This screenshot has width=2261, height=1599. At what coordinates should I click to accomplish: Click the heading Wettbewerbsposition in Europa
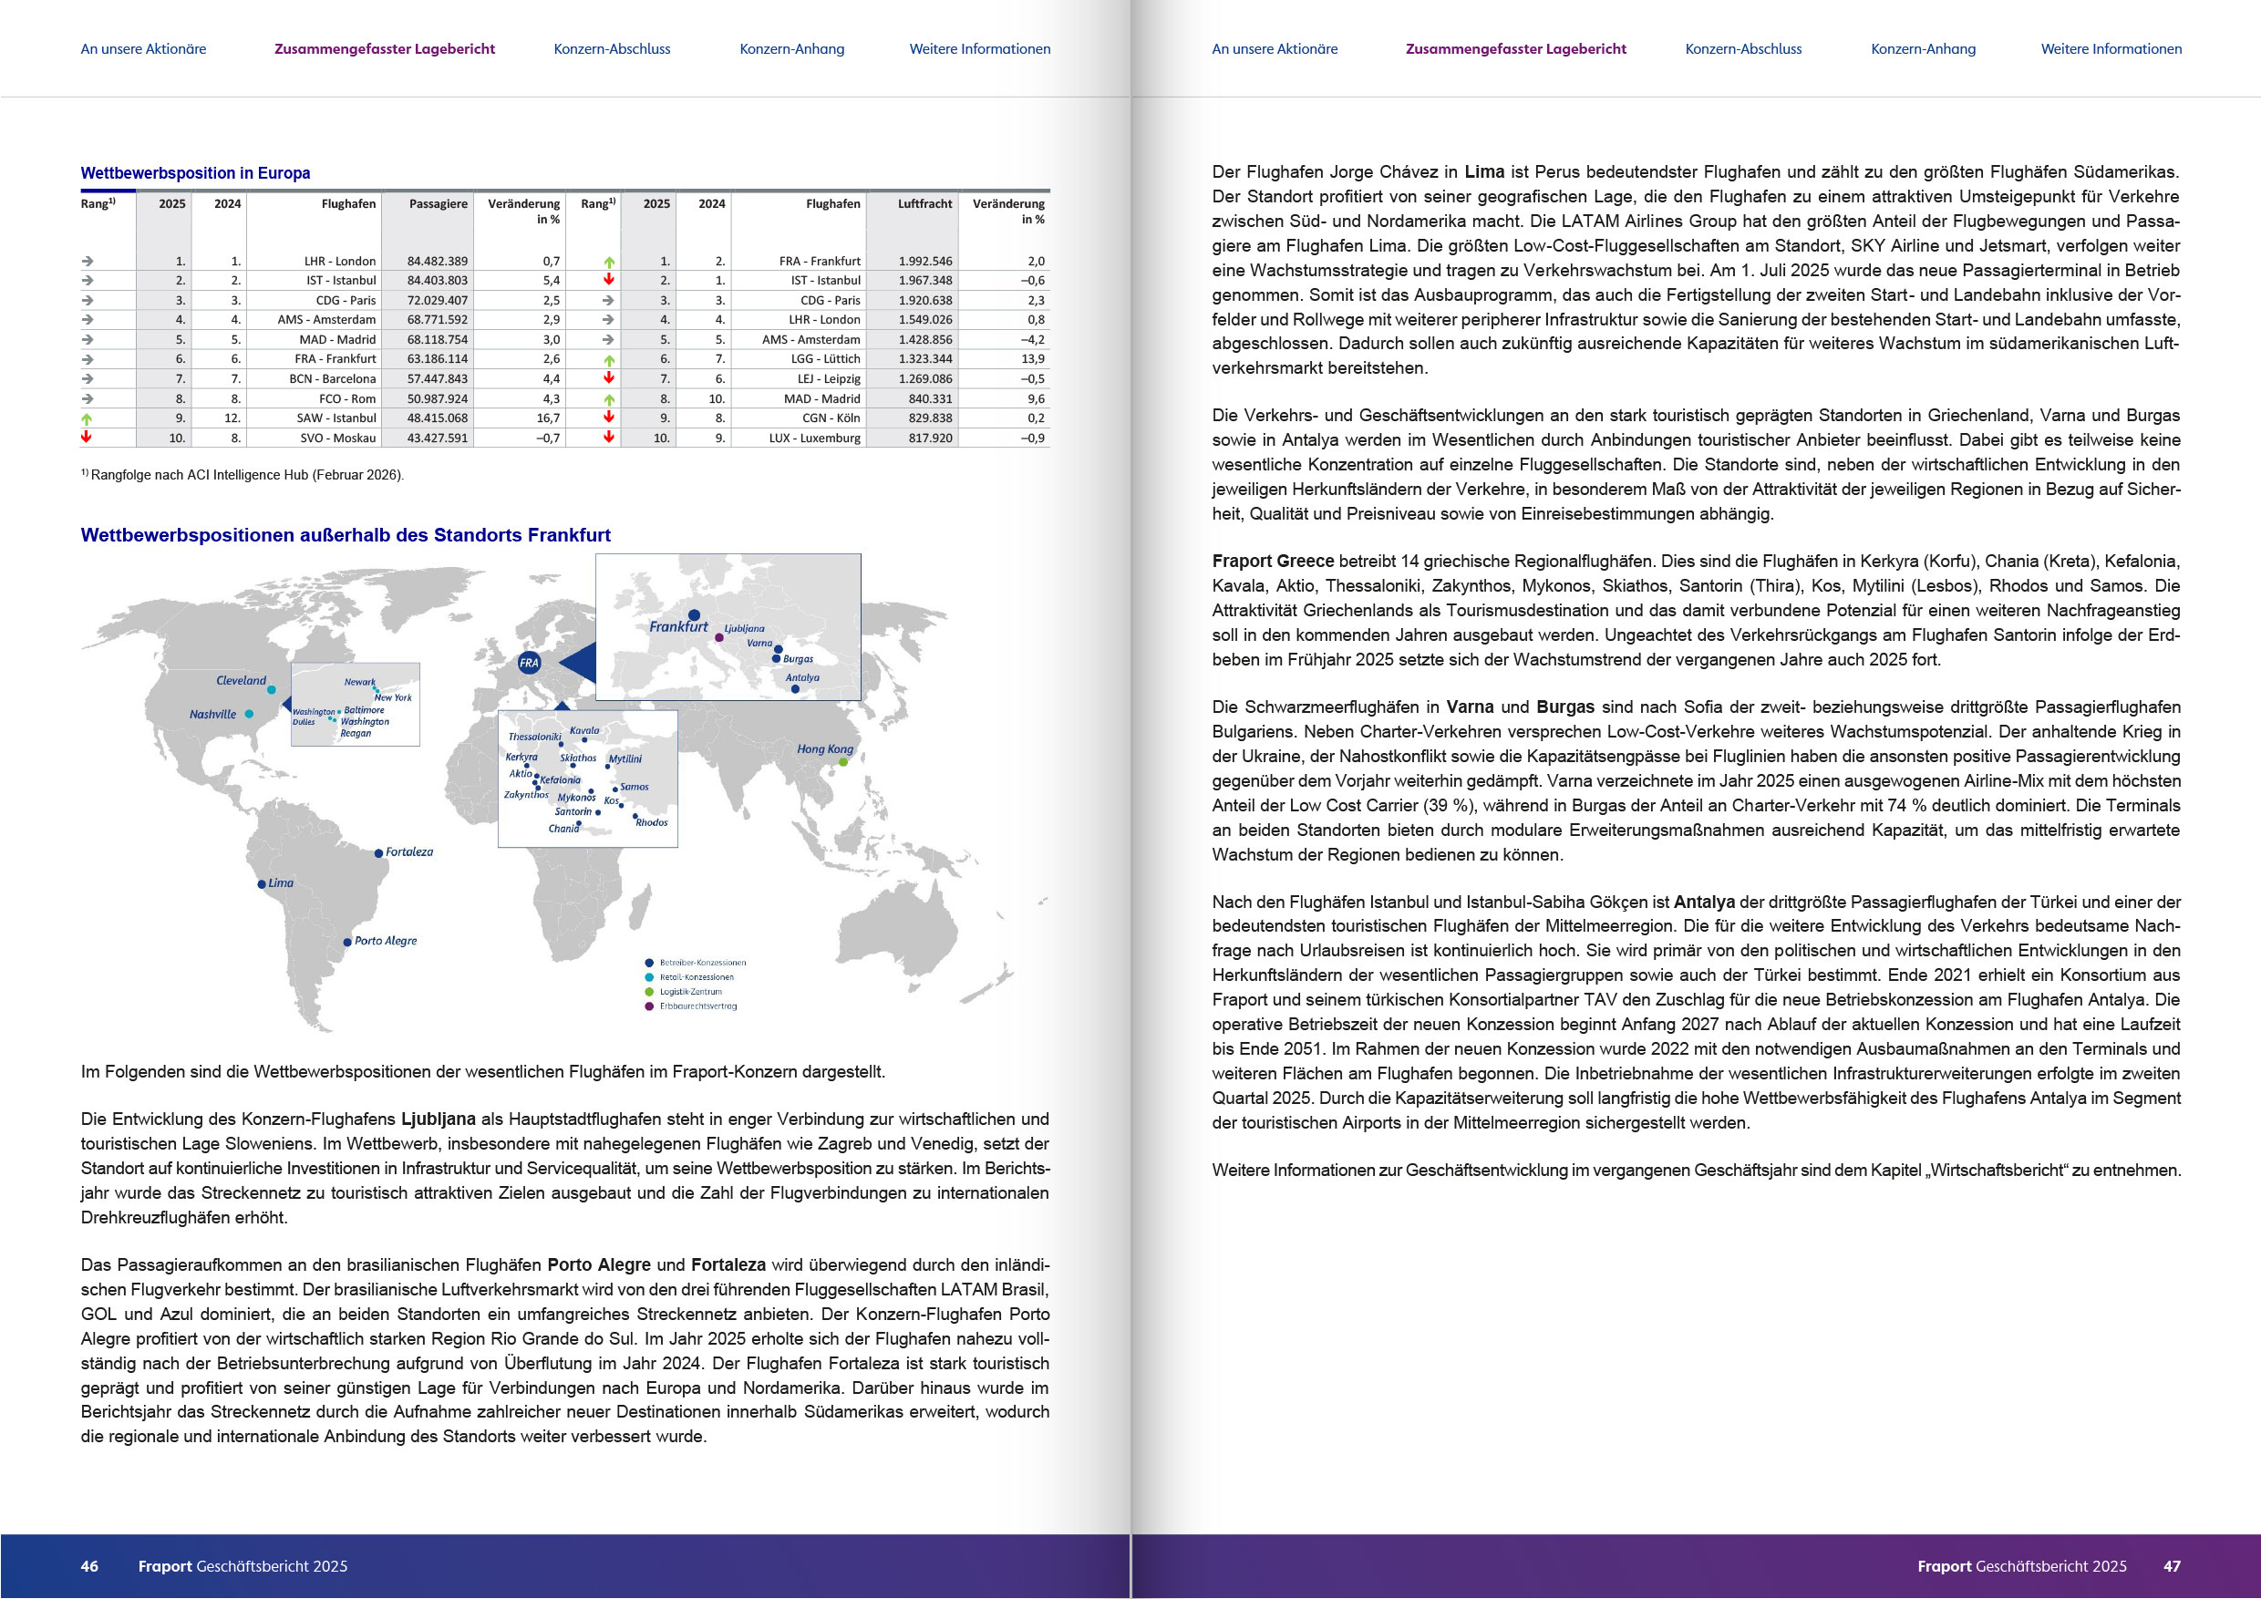[195, 173]
